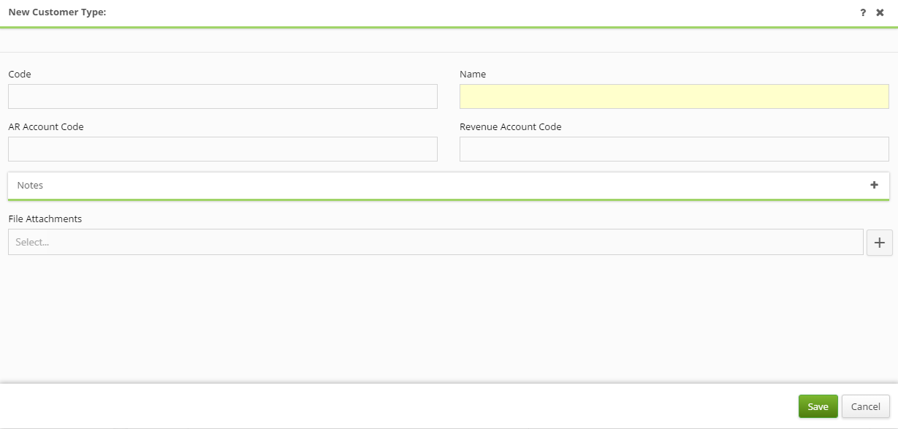Click the AR Account Code label
Viewport: 898px width, 429px height.
(46, 127)
